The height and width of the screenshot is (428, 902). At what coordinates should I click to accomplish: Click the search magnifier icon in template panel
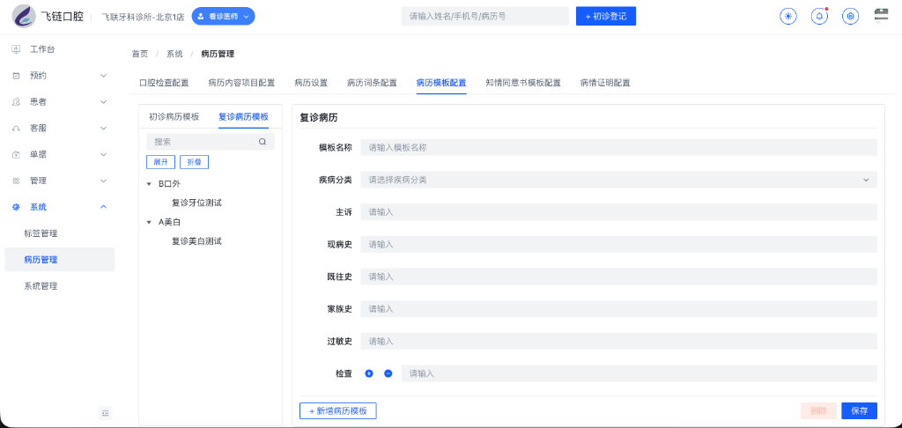[x=262, y=142]
